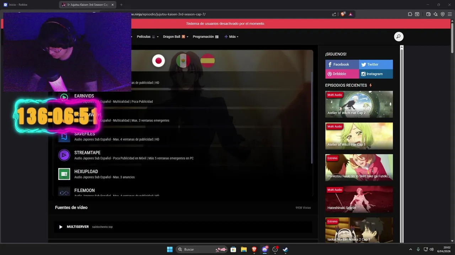Open Steam from the taskbar

coord(285,249)
